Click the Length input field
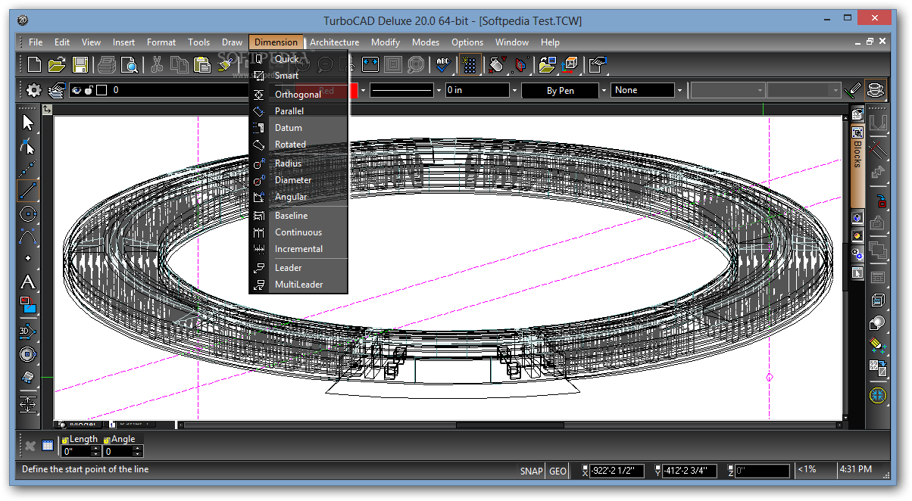 pyautogui.click(x=76, y=451)
